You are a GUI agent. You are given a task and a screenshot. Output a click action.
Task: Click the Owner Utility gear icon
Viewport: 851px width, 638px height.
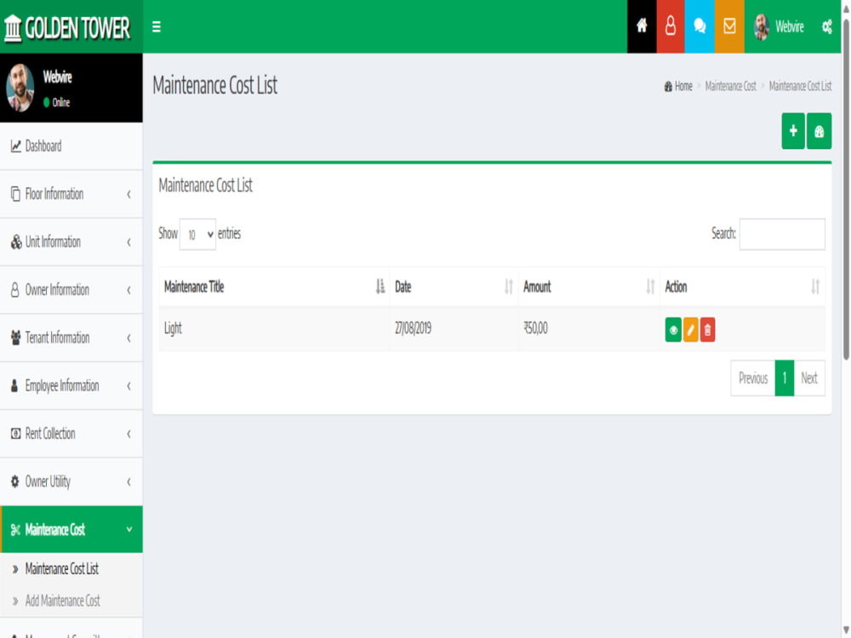(x=15, y=481)
